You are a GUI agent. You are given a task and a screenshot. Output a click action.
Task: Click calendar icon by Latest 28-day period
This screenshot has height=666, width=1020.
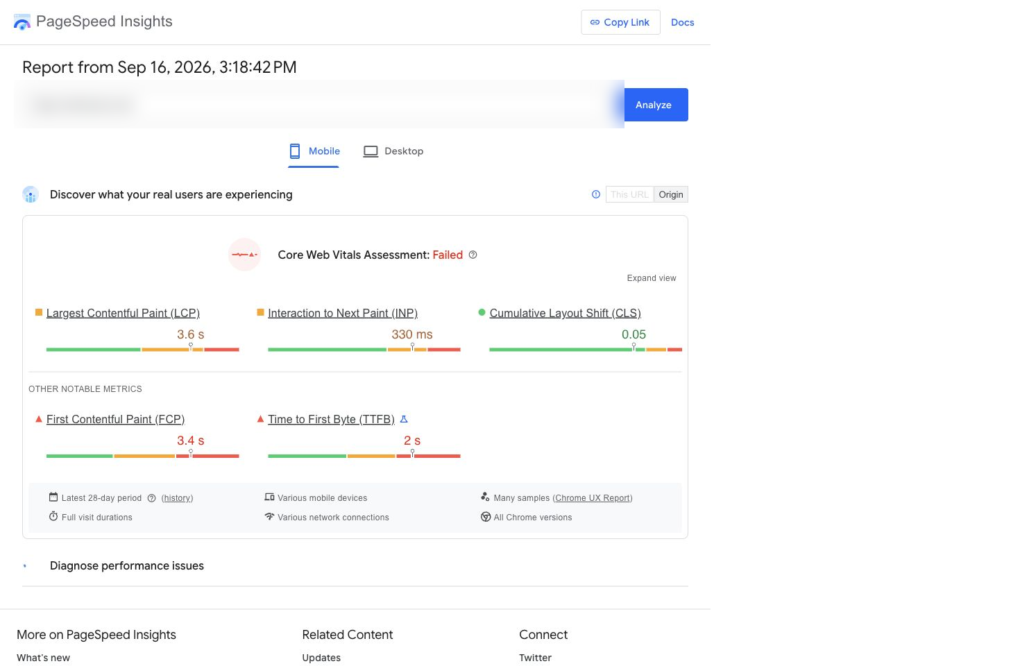click(53, 497)
